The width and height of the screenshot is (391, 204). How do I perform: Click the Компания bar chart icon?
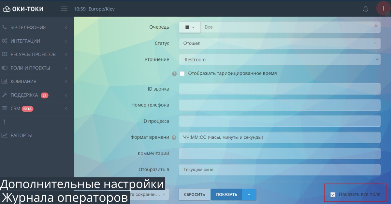tap(5, 81)
